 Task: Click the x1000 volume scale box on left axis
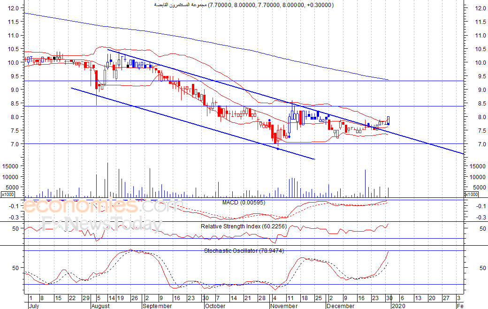[8, 194]
